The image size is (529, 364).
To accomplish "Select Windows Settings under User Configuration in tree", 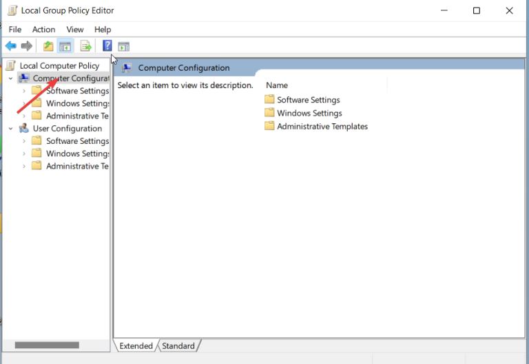I will click(x=78, y=153).
